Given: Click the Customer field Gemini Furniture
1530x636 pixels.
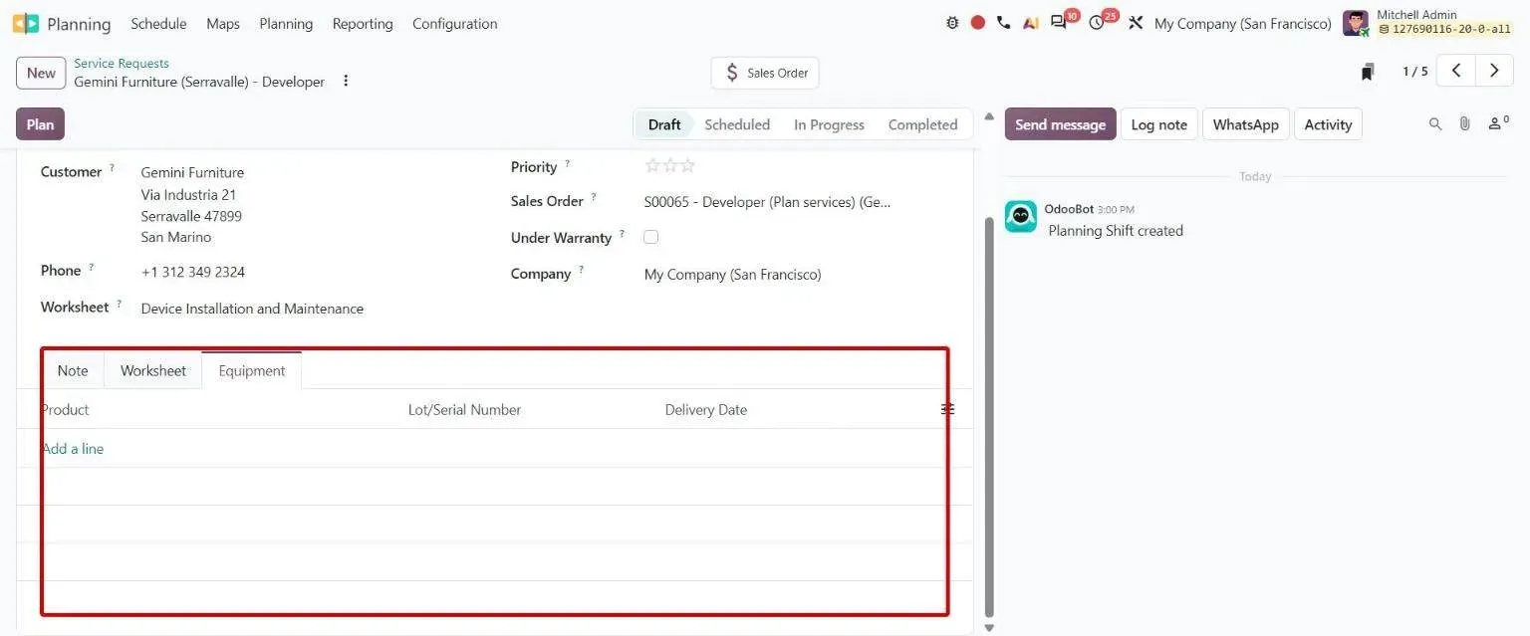Looking at the screenshot, I should tap(192, 172).
